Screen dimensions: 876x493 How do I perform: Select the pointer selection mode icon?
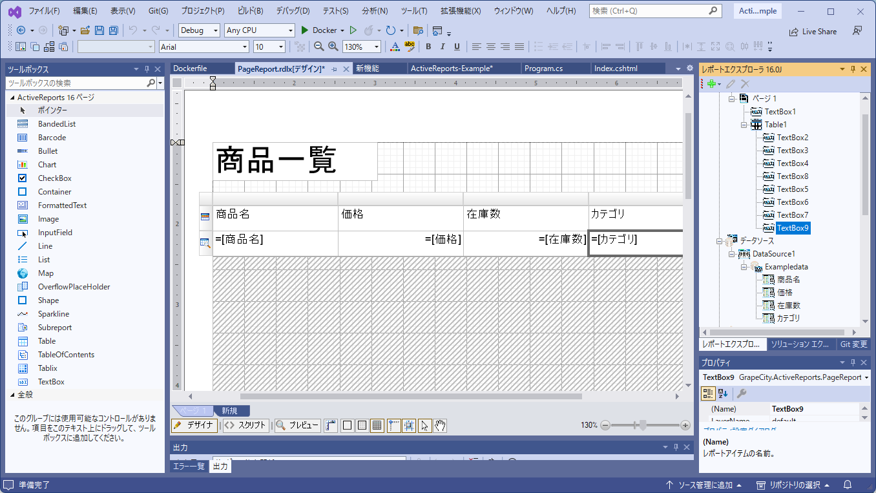[x=424, y=425]
